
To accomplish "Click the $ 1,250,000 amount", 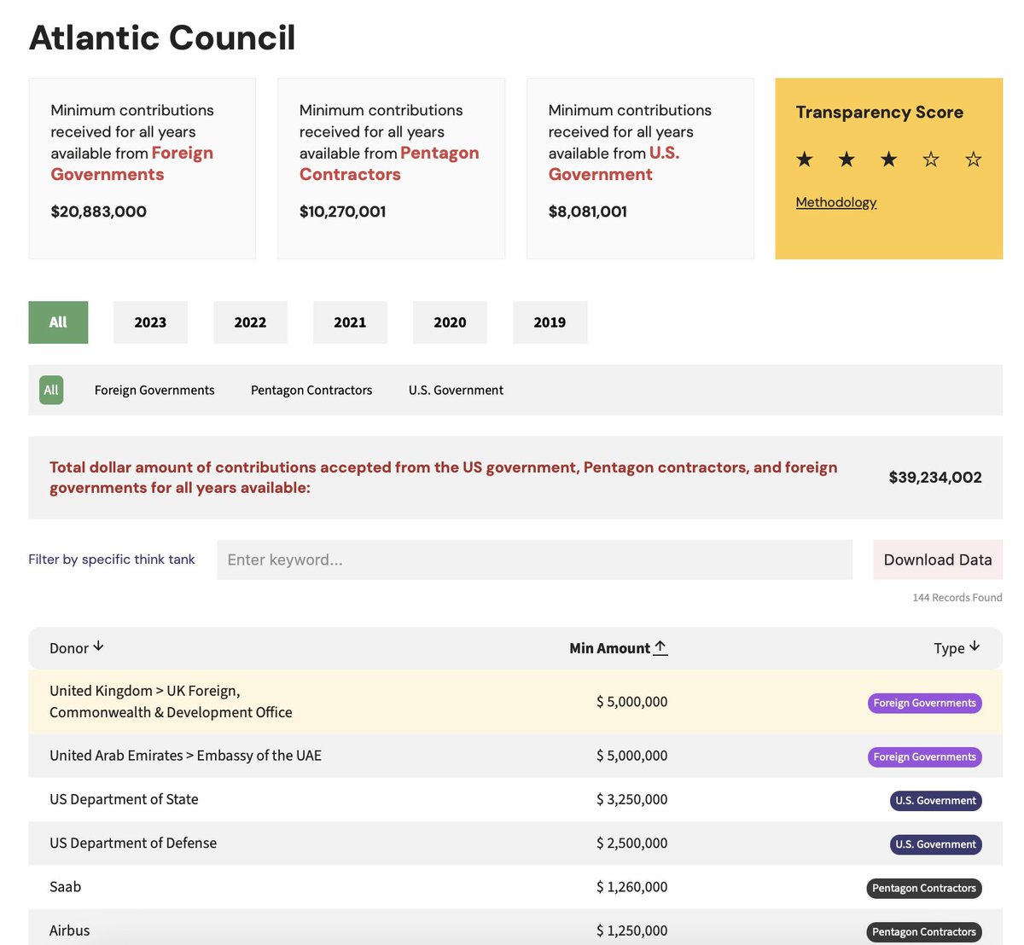I will (631, 931).
